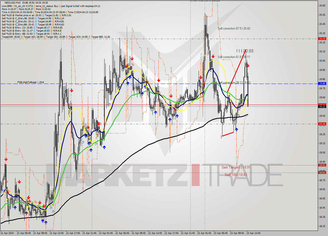This screenshot has height=236, width=328.
Task: Select the red 18.83 price tag
Action: 322,172
